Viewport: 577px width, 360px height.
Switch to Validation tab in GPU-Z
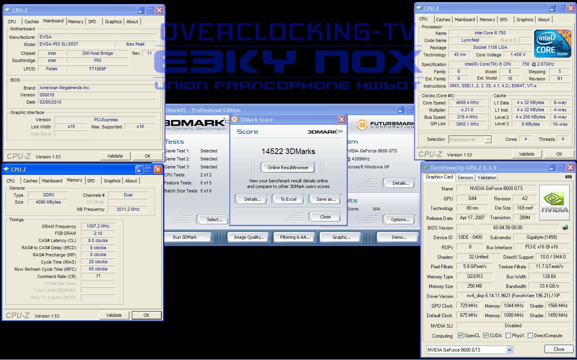pyautogui.click(x=487, y=177)
